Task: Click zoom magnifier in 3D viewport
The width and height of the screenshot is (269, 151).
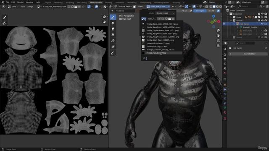Action: click(218, 31)
